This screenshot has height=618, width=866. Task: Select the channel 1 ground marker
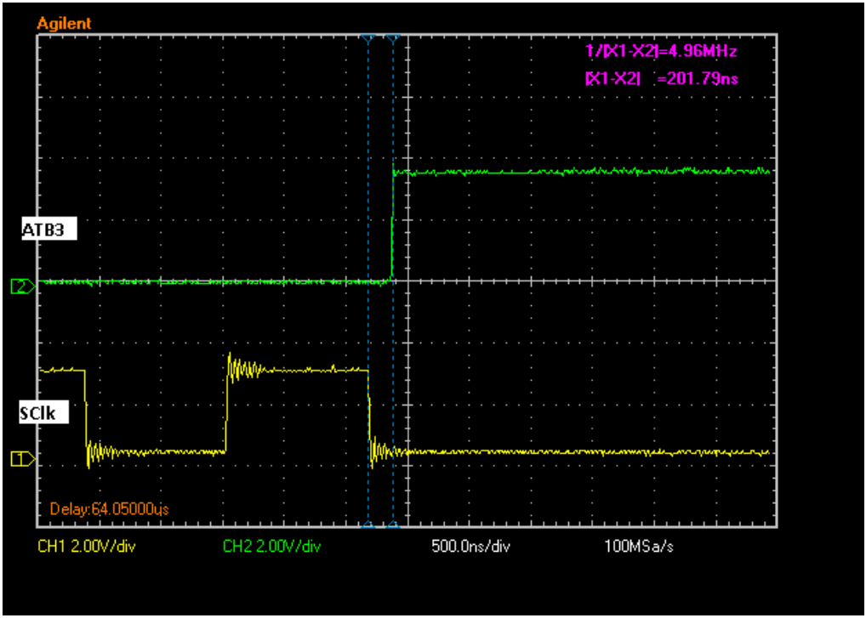click(22, 459)
